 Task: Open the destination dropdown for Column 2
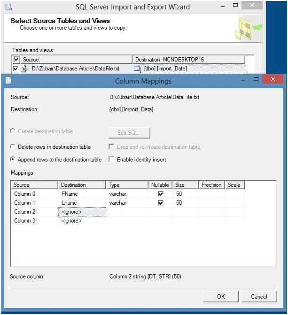click(x=82, y=212)
